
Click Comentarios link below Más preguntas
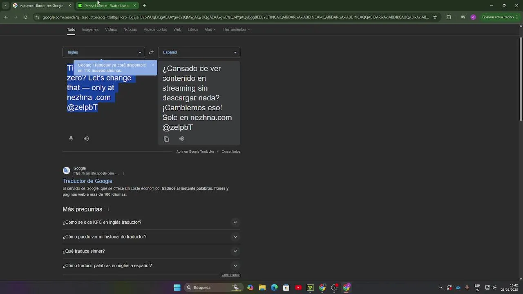[x=231, y=275]
